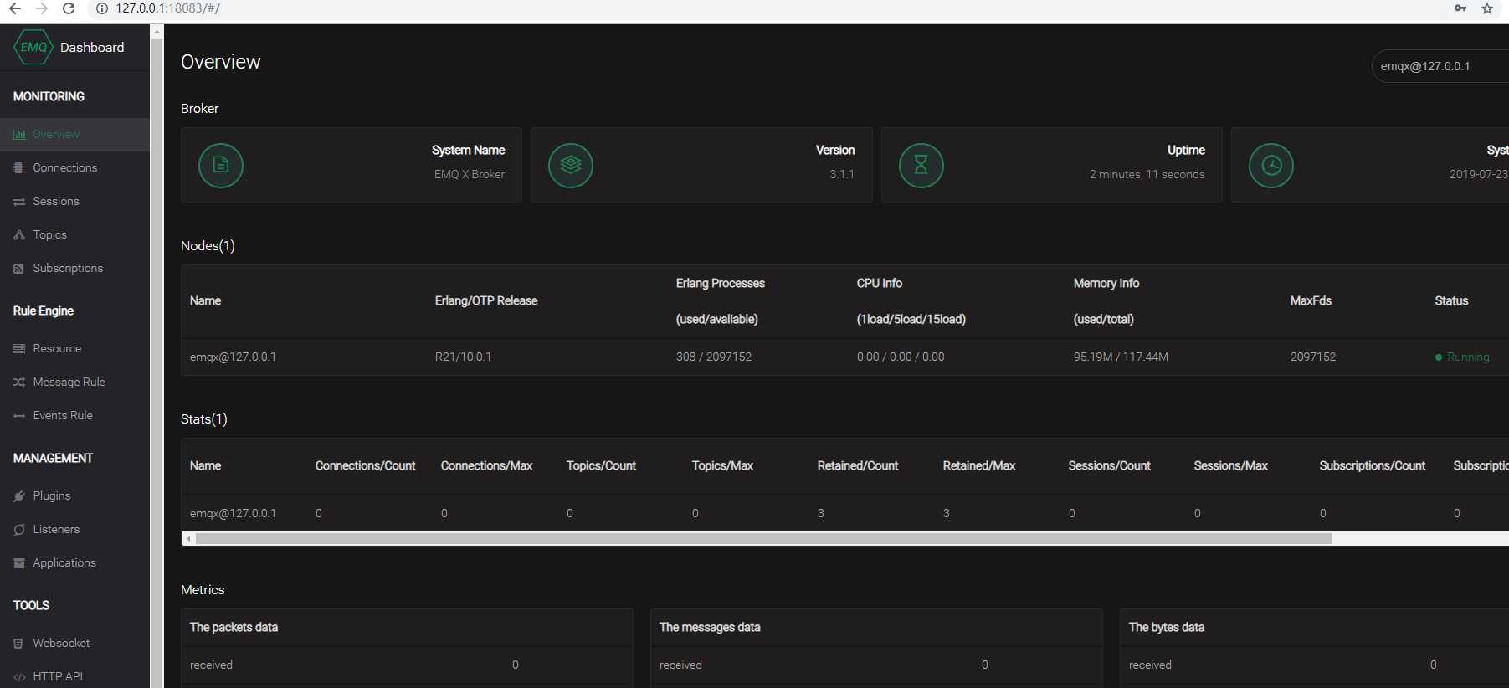The height and width of the screenshot is (688, 1509).
Task: Click the Connections/Count column header
Action: tap(365, 465)
